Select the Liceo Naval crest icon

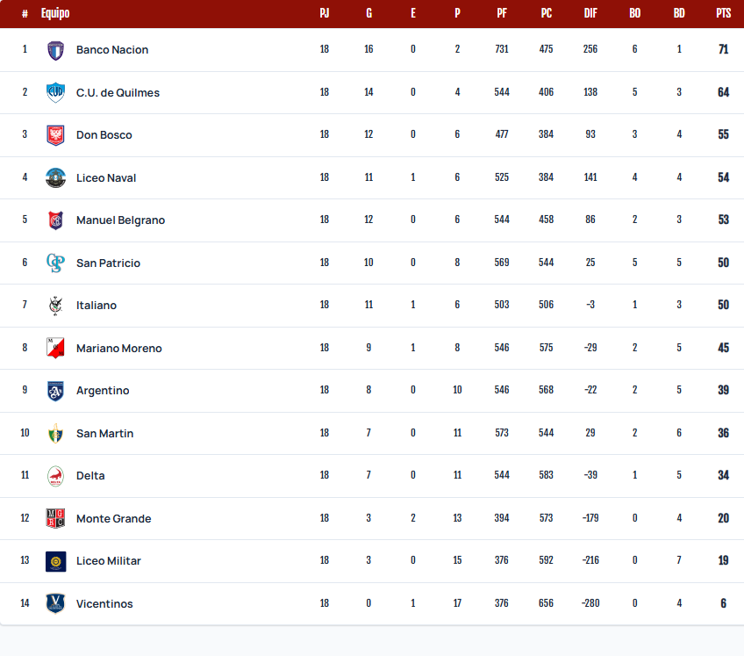coord(55,177)
